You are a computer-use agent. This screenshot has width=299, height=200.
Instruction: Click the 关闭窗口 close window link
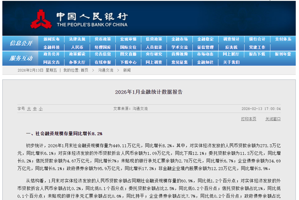pos(273,119)
